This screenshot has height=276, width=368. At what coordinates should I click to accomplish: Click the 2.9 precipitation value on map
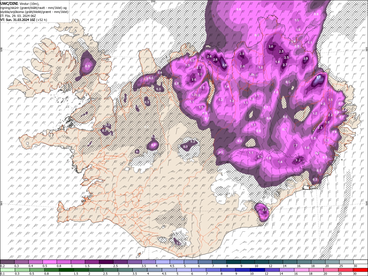click(x=306, y=59)
